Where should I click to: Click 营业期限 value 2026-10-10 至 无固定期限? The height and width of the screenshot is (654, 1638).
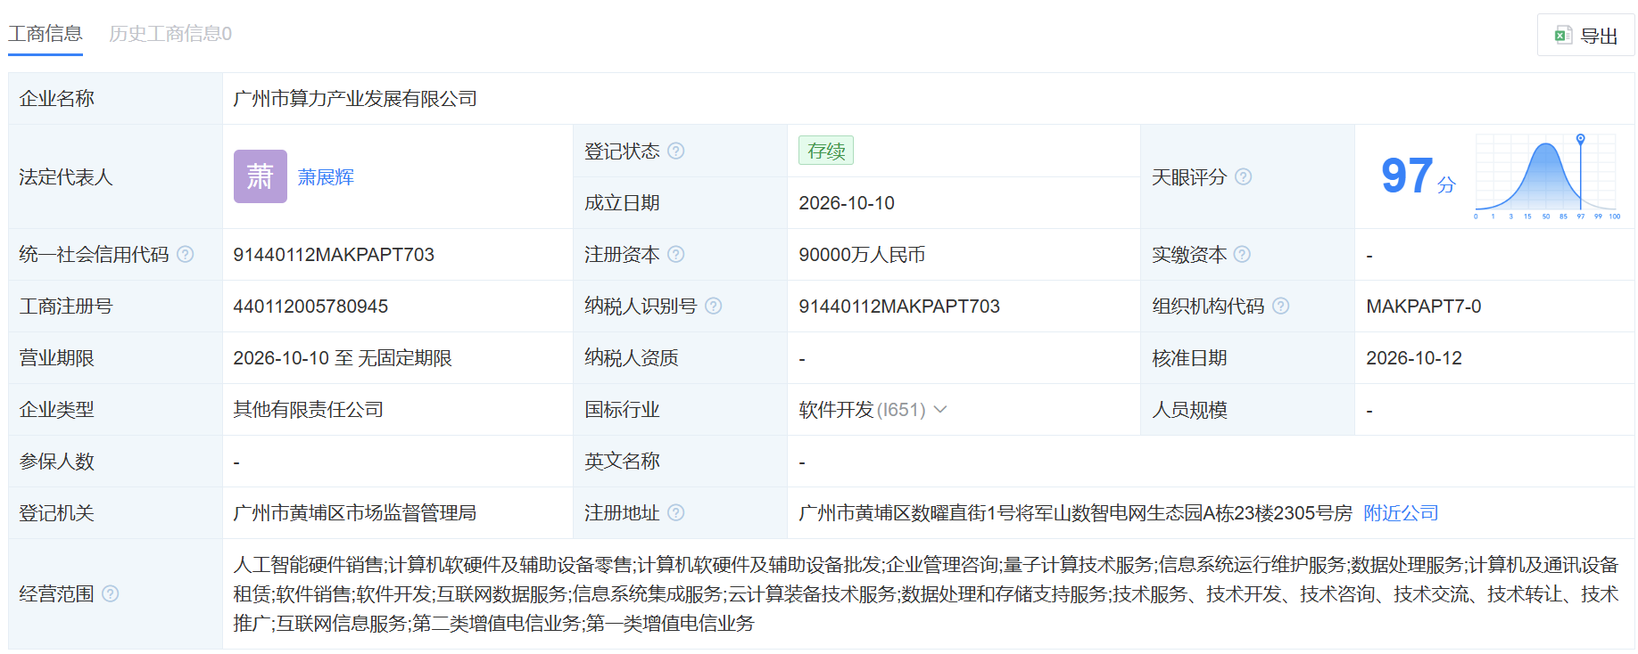click(x=343, y=358)
